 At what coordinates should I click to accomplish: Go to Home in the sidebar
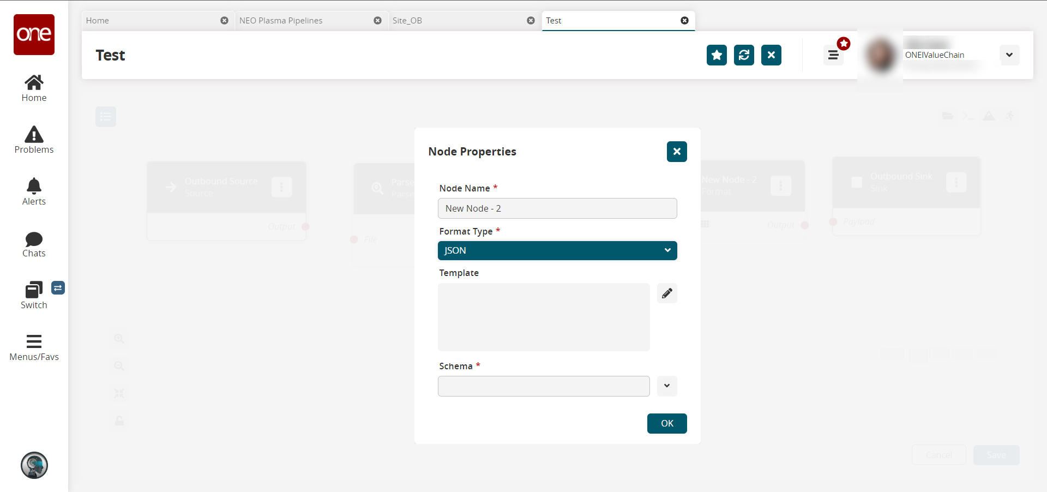tap(34, 88)
